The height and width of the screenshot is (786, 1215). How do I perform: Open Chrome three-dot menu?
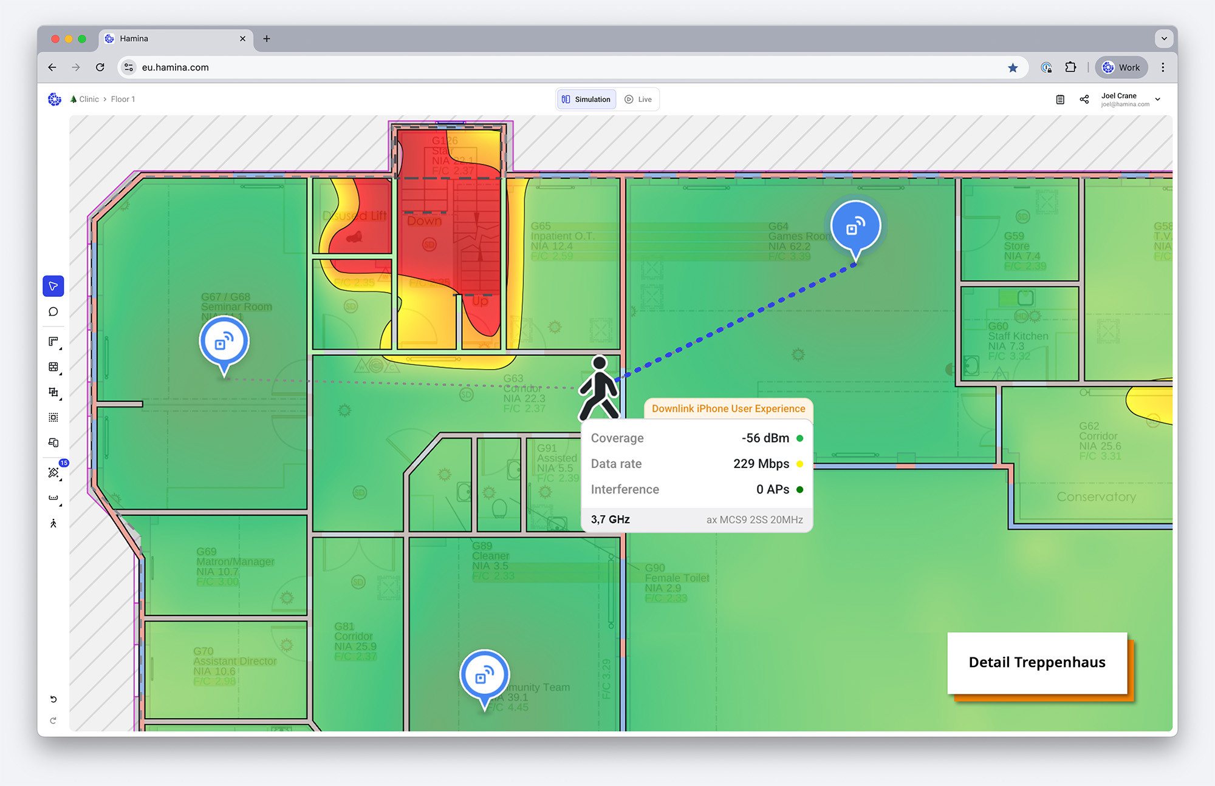[1163, 67]
